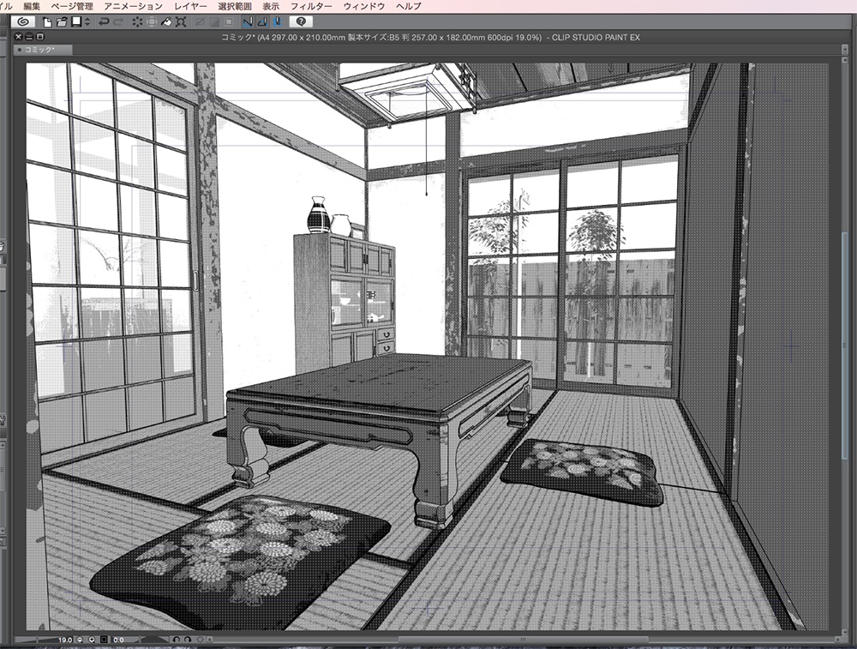Click the rotation angle slider 0.0
The width and height of the screenshot is (857, 649).
(x=140, y=640)
